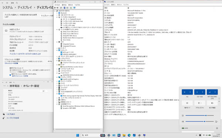The image size is (222, 138).
Task: Select Realtek Audio Effects Component
Action: coord(73,38)
